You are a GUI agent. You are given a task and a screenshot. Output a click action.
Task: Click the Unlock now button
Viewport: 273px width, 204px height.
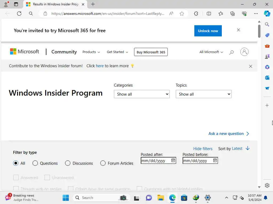[x=208, y=31]
